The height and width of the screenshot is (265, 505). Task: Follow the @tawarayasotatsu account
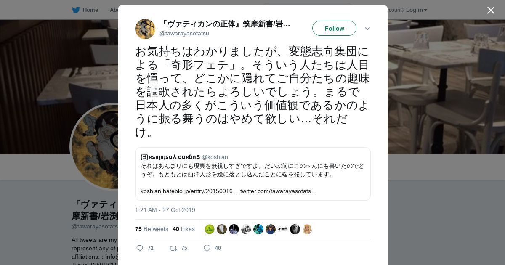pyautogui.click(x=334, y=28)
